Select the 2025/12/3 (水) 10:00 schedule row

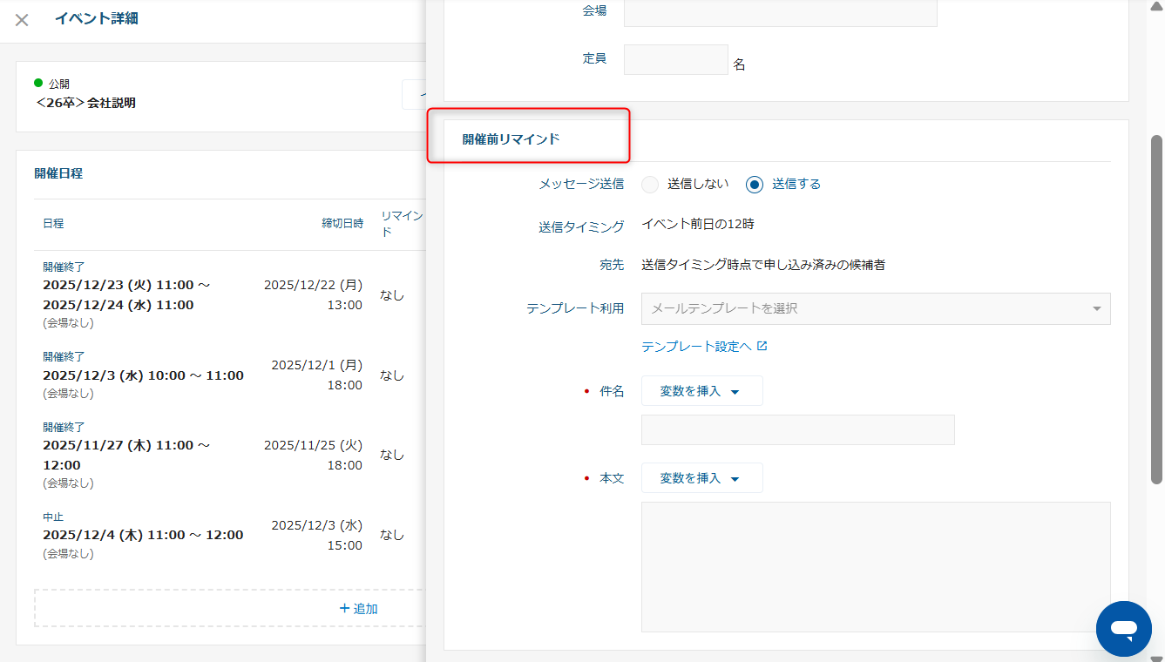pyautogui.click(x=143, y=375)
